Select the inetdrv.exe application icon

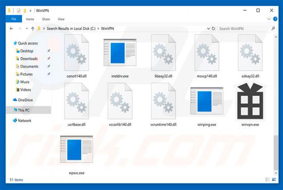(120, 53)
